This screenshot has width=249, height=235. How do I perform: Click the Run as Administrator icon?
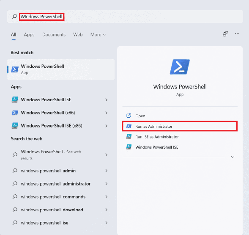click(x=129, y=126)
